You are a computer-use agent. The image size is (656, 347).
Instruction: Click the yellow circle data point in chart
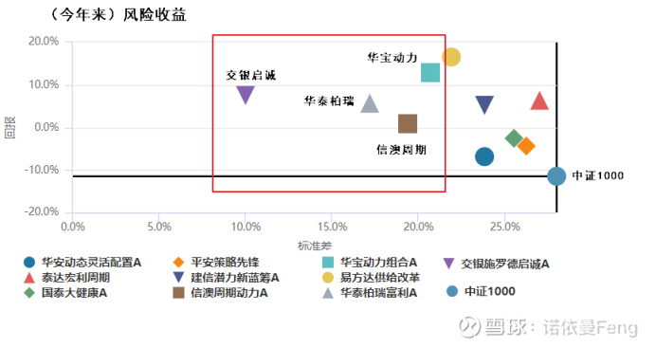click(x=451, y=57)
